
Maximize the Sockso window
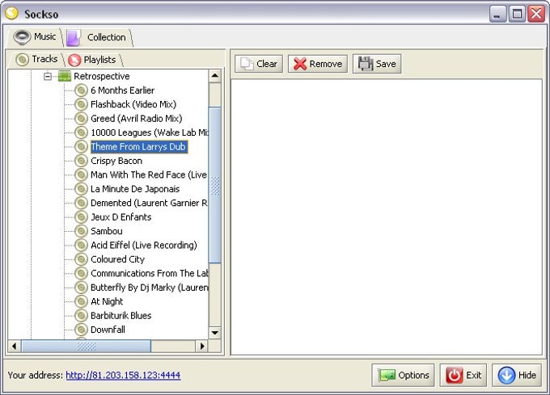tap(517, 14)
